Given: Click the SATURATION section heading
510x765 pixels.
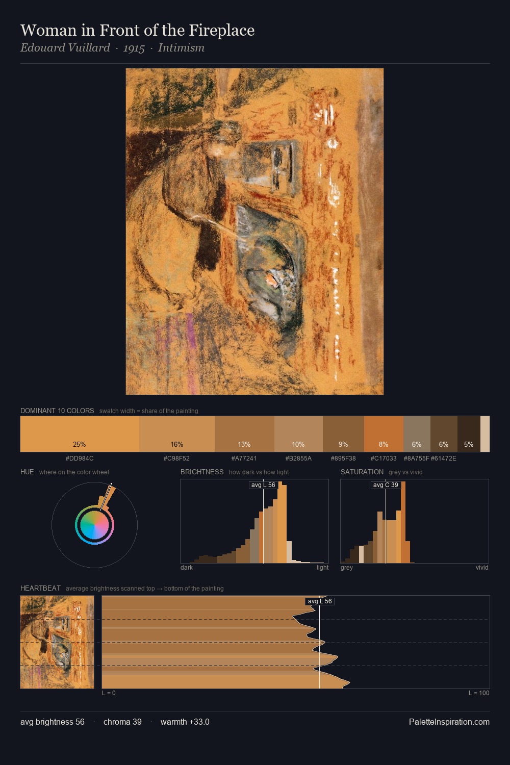Looking at the screenshot, I should [x=362, y=472].
